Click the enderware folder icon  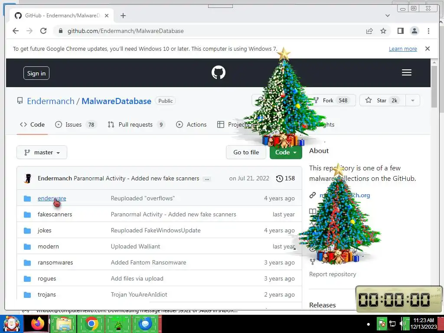pyautogui.click(x=27, y=199)
